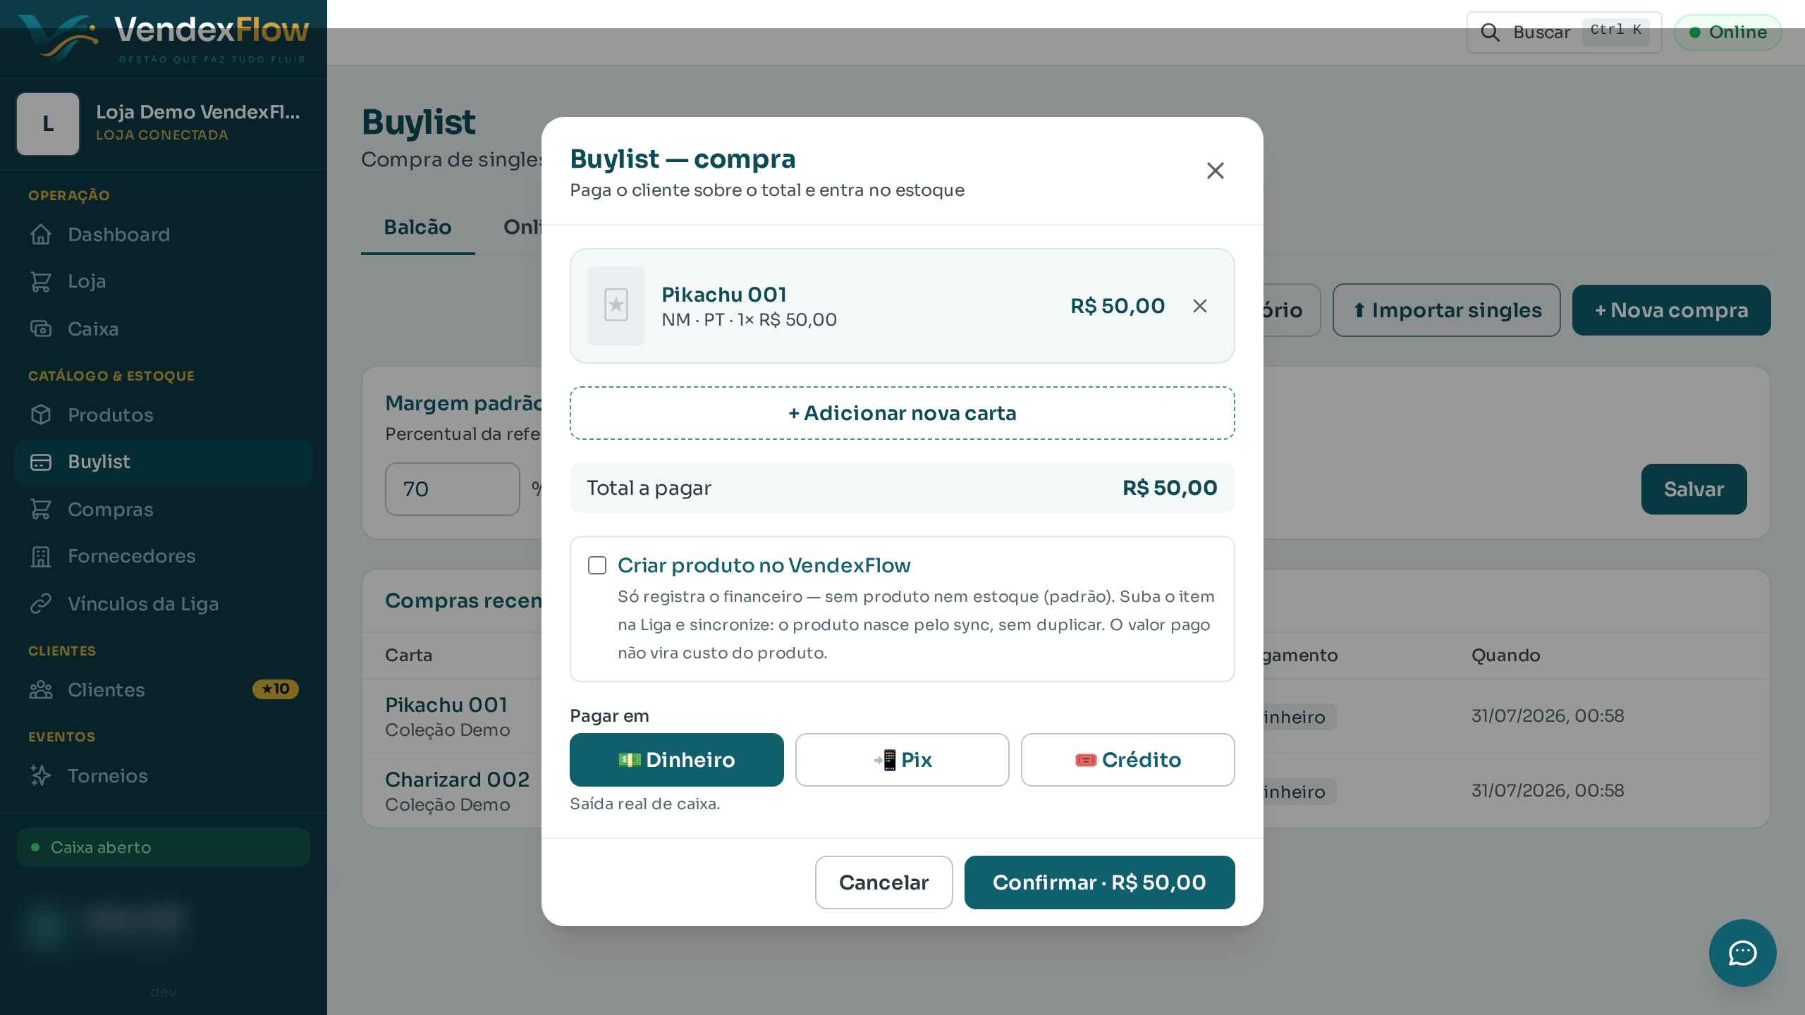
Task: Remove Pikachu 001 from the purchase
Action: (1199, 306)
